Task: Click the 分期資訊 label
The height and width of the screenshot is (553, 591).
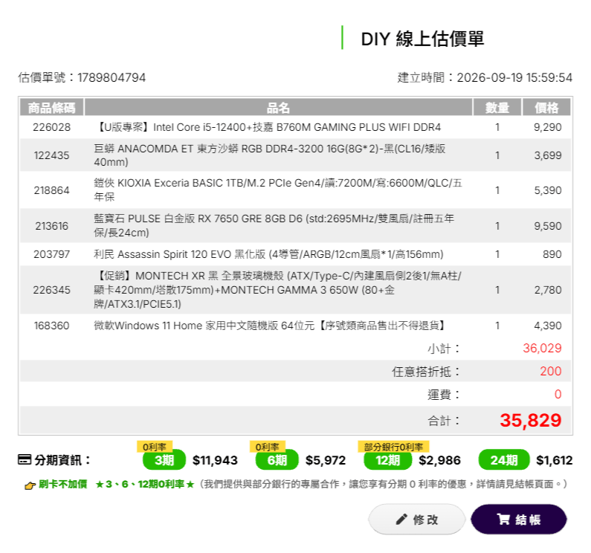Action: (62, 460)
